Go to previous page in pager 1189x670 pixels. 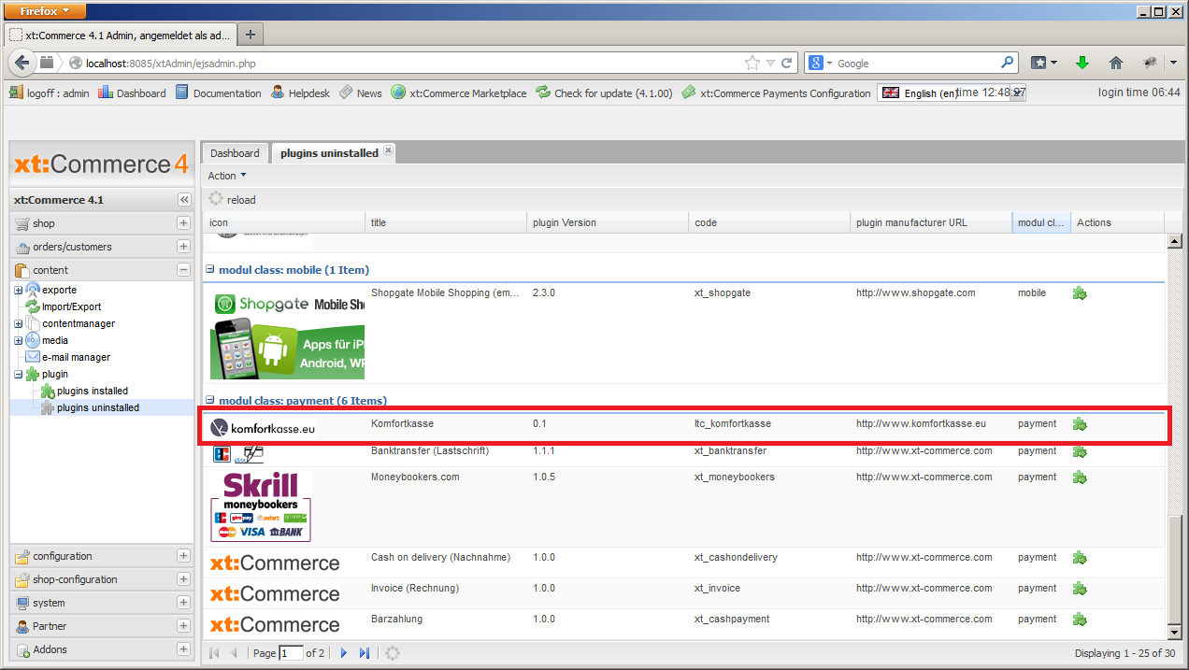(x=234, y=653)
